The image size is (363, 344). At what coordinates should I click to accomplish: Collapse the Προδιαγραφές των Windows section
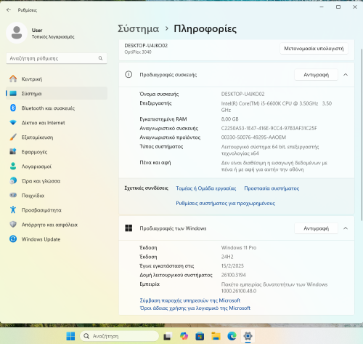click(x=346, y=228)
